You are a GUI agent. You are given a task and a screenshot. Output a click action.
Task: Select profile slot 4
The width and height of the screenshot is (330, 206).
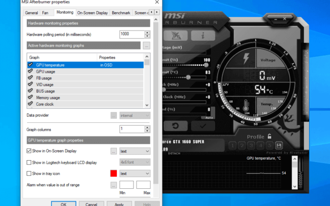tap(261, 145)
